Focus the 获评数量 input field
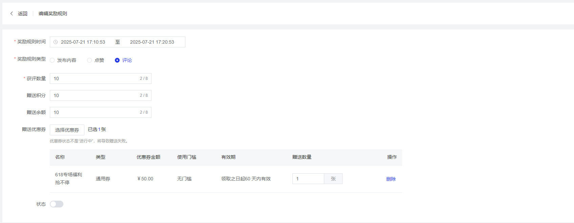 coord(95,79)
